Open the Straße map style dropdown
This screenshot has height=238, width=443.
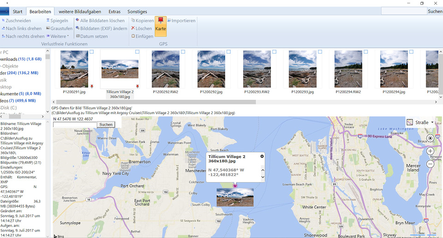click(x=421, y=122)
